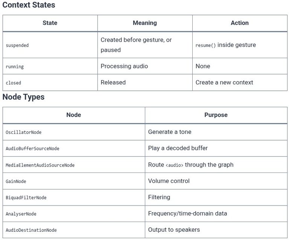
Task: Click the Purpose column header
Action: pyautogui.click(x=216, y=115)
